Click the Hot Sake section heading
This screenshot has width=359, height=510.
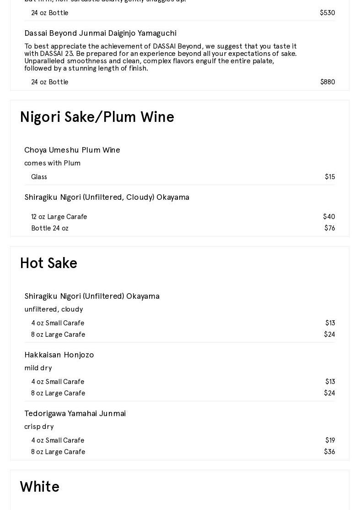pos(48,263)
